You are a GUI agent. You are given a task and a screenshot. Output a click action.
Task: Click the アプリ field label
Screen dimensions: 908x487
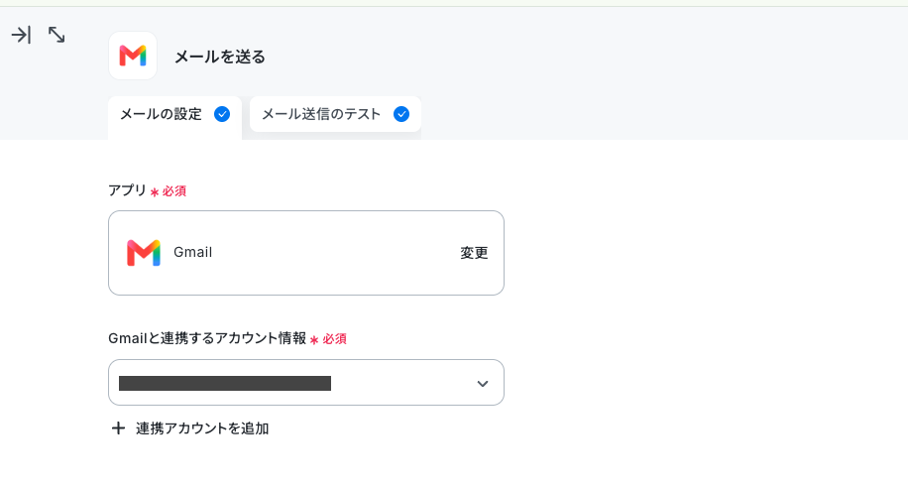(128, 190)
